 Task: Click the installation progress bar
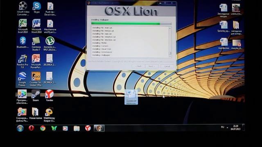(x=131, y=24)
